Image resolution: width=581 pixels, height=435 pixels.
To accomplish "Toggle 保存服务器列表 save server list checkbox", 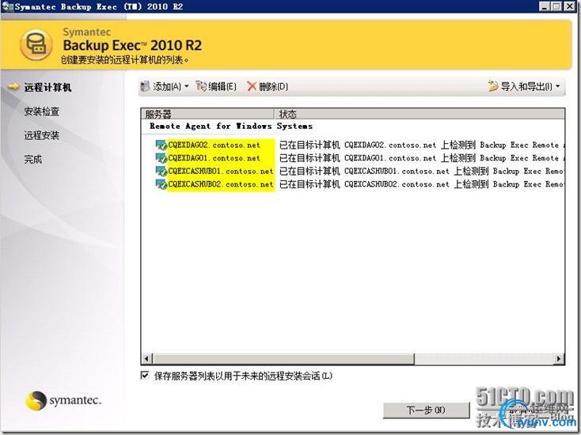I will pyautogui.click(x=145, y=376).
